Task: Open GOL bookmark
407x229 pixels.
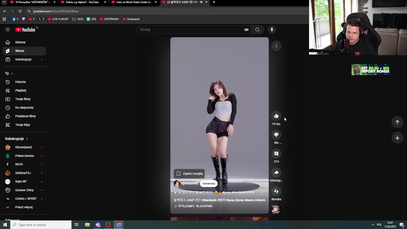Action: click(92, 19)
